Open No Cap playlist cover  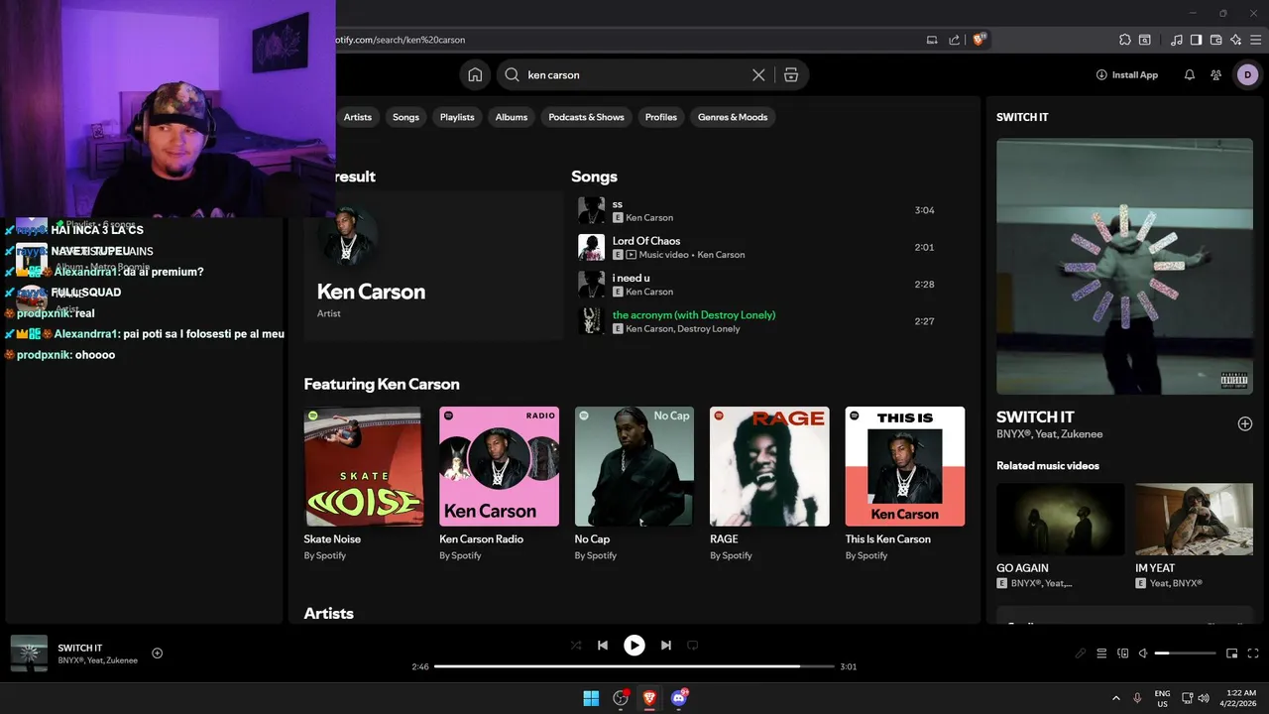pyautogui.click(x=634, y=466)
